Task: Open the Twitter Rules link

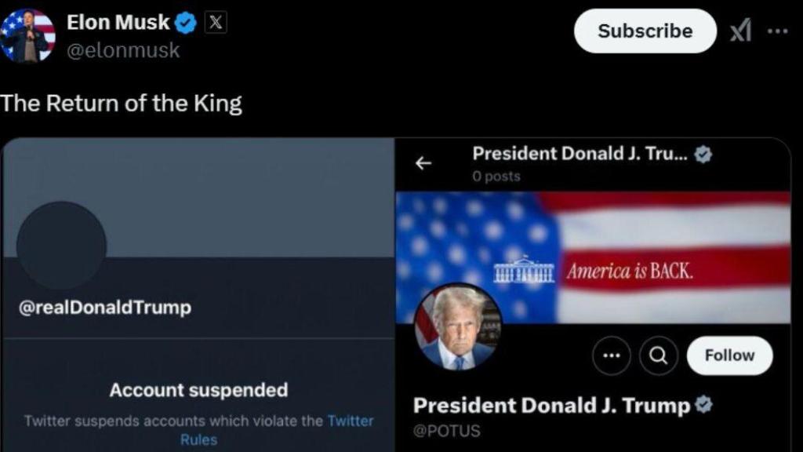Action: click(x=350, y=421)
